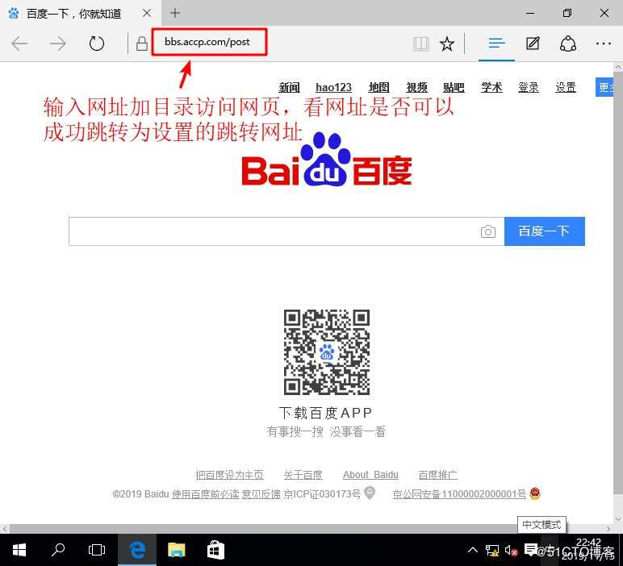Open the Windows Start menu
This screenshot has width=623, height=566.
click(x=19, y=550)
